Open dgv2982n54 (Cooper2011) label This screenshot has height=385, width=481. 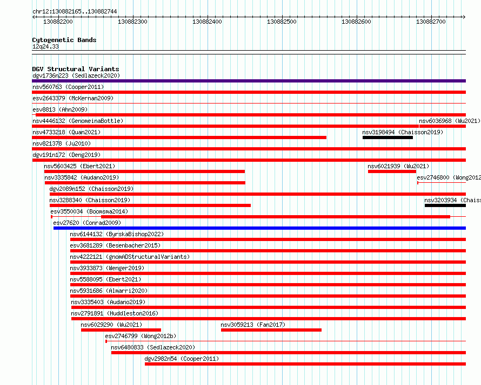click(x=182, y=359)
